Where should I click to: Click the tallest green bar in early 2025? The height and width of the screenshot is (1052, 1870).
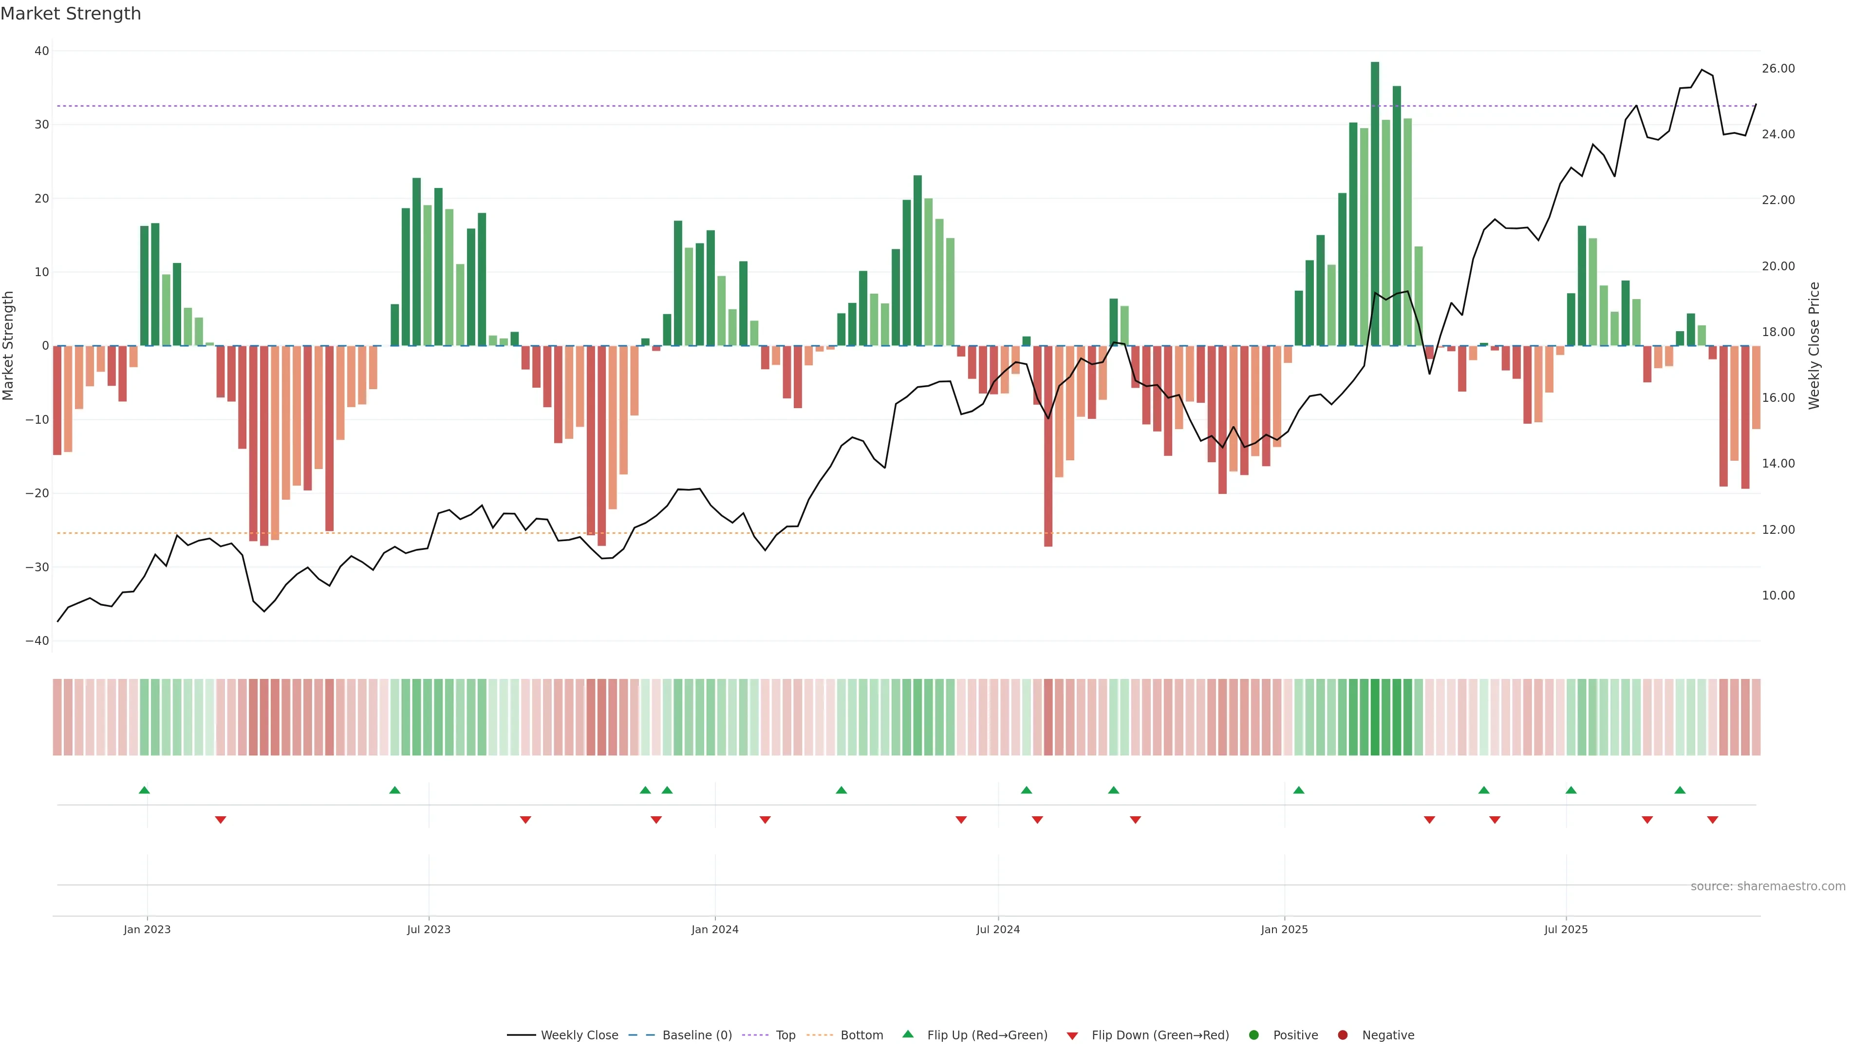click(1375, 203)
